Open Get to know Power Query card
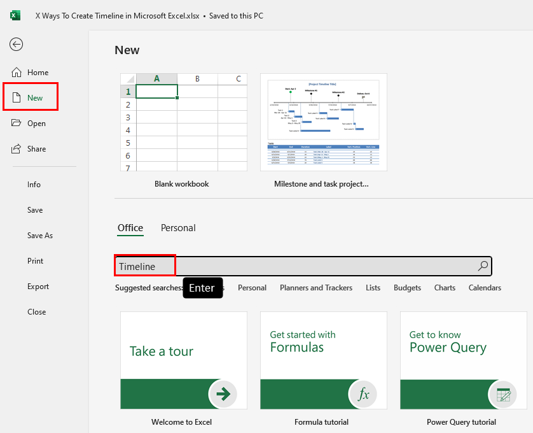 [464, 360]
